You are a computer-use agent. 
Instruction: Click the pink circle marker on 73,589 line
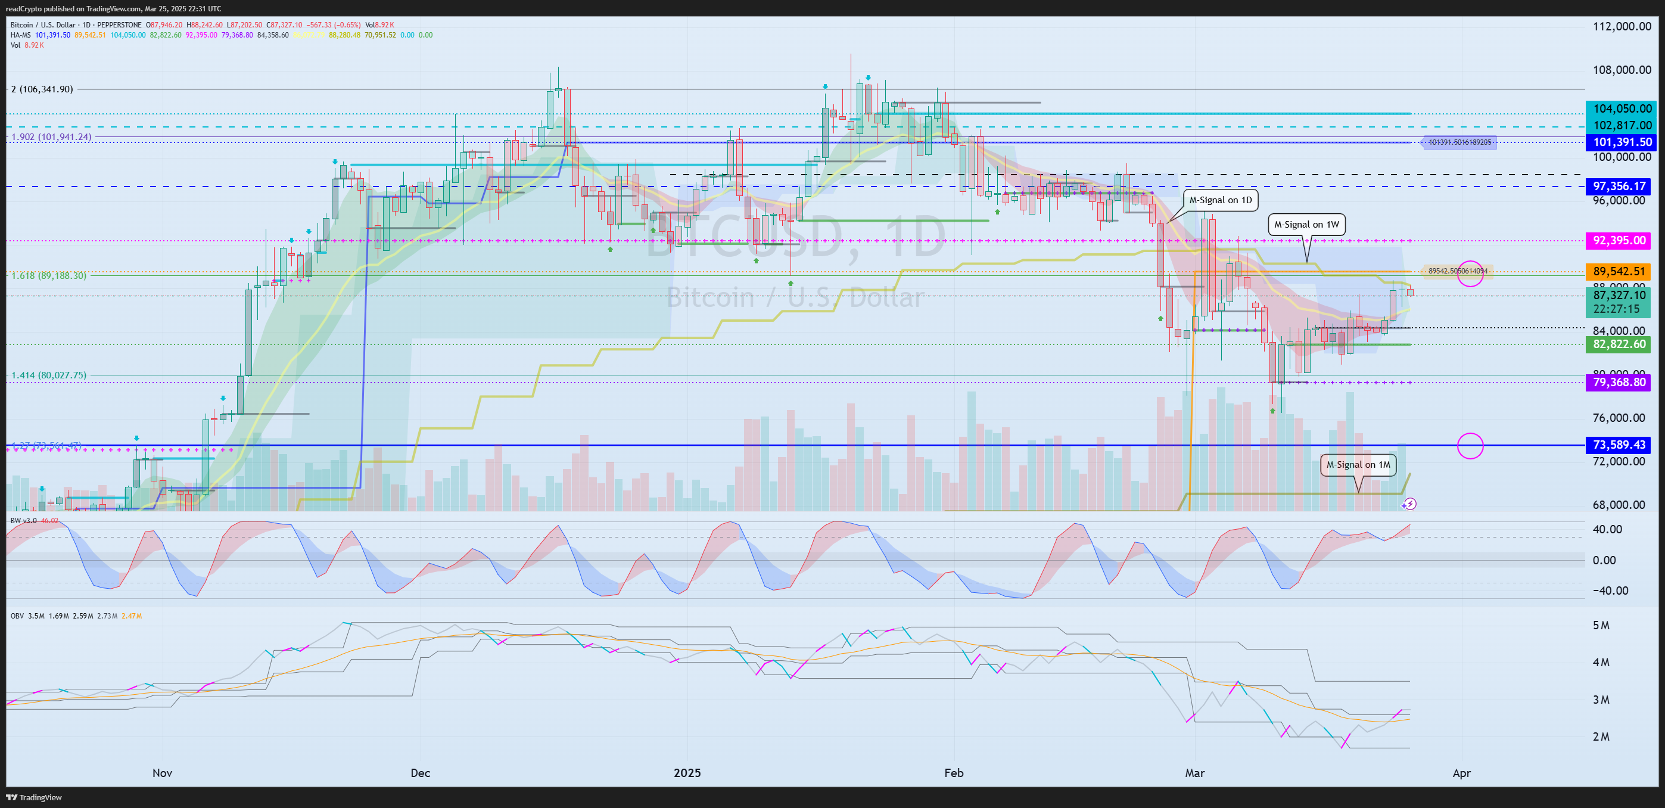click(x=1470, y=445)
